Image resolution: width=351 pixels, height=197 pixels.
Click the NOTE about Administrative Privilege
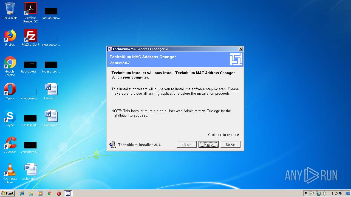171,113
